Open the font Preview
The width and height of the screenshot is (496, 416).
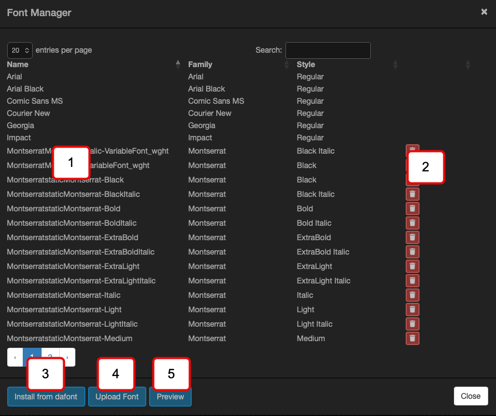[170, 397]
